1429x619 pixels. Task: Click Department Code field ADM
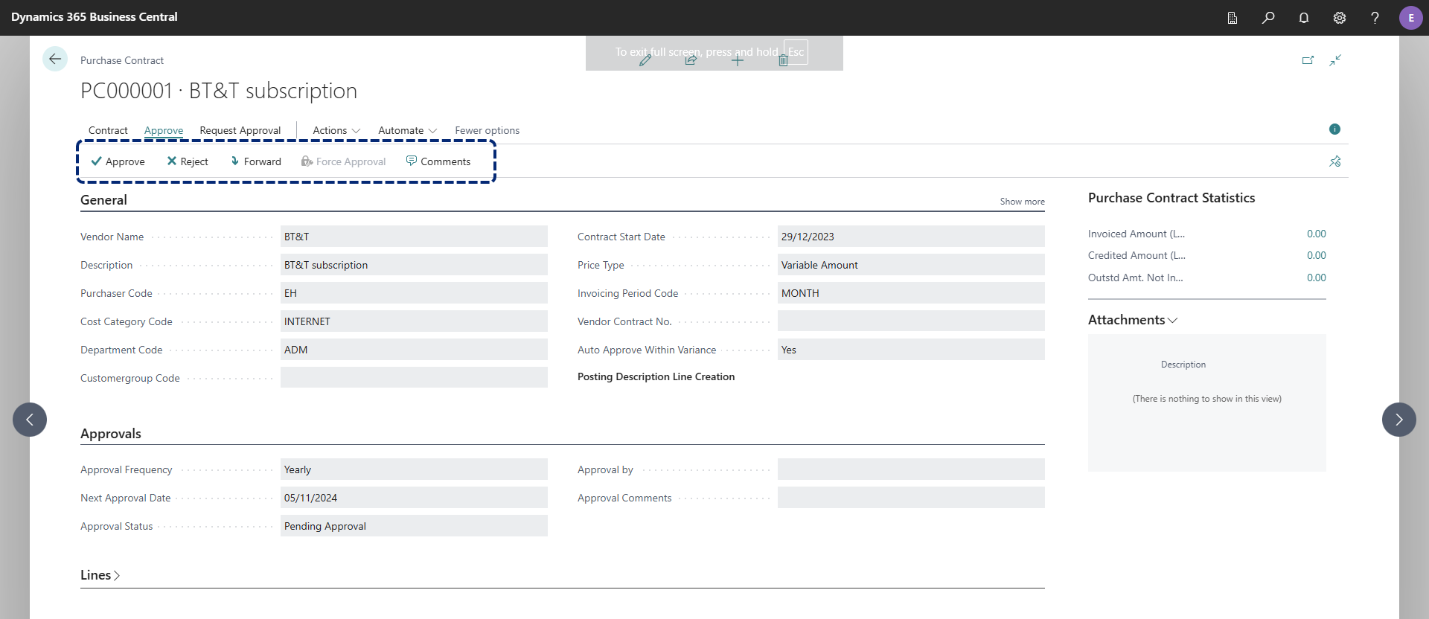414,350
